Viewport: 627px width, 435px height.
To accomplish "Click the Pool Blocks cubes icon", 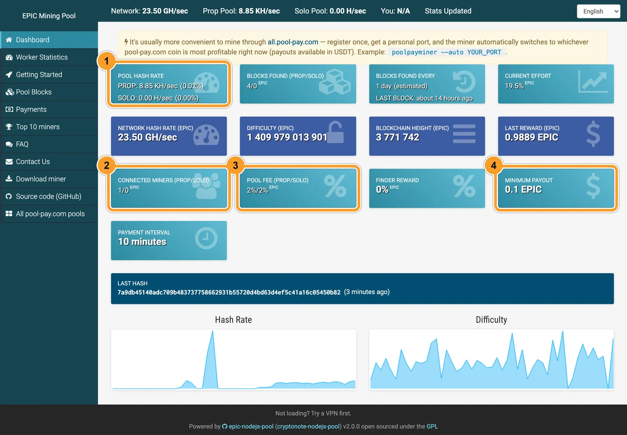I will [x=9, y=92].
